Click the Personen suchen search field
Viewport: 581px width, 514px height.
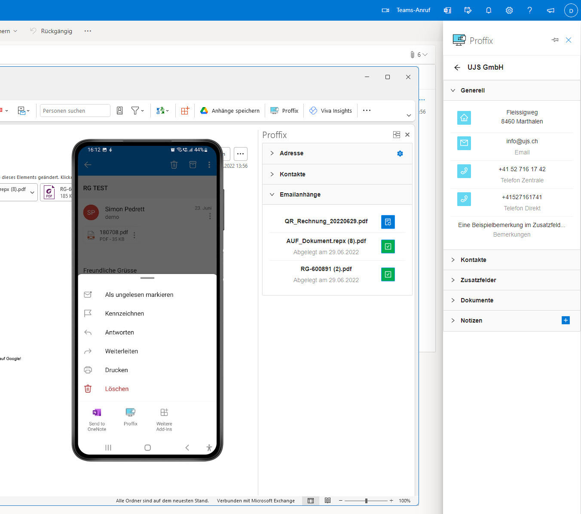[x=75, y=111]
